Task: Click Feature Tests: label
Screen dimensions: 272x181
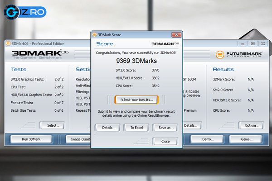Action: tap(22, 103)
